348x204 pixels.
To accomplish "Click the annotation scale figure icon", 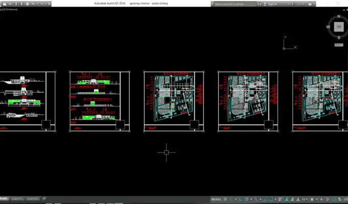I will pos(298,199).
